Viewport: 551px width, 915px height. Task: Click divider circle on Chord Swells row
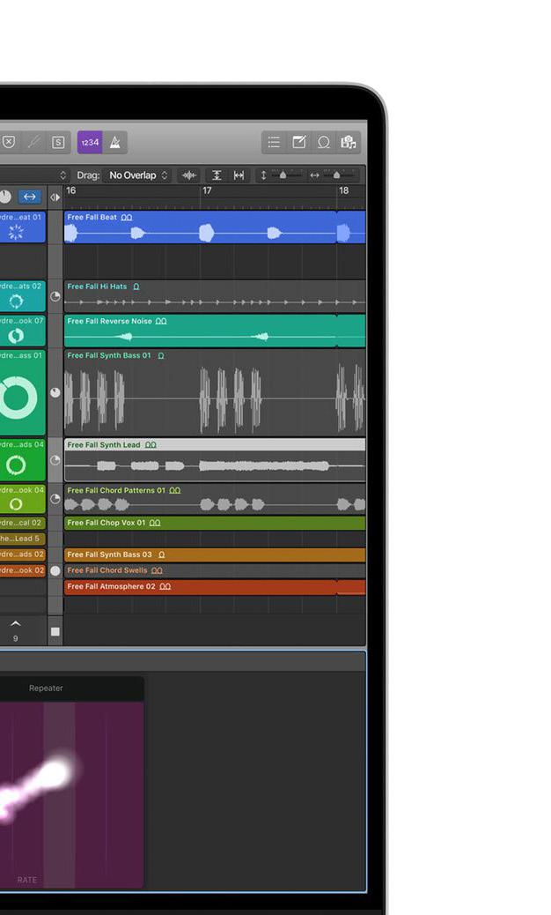tap(55, 570)
